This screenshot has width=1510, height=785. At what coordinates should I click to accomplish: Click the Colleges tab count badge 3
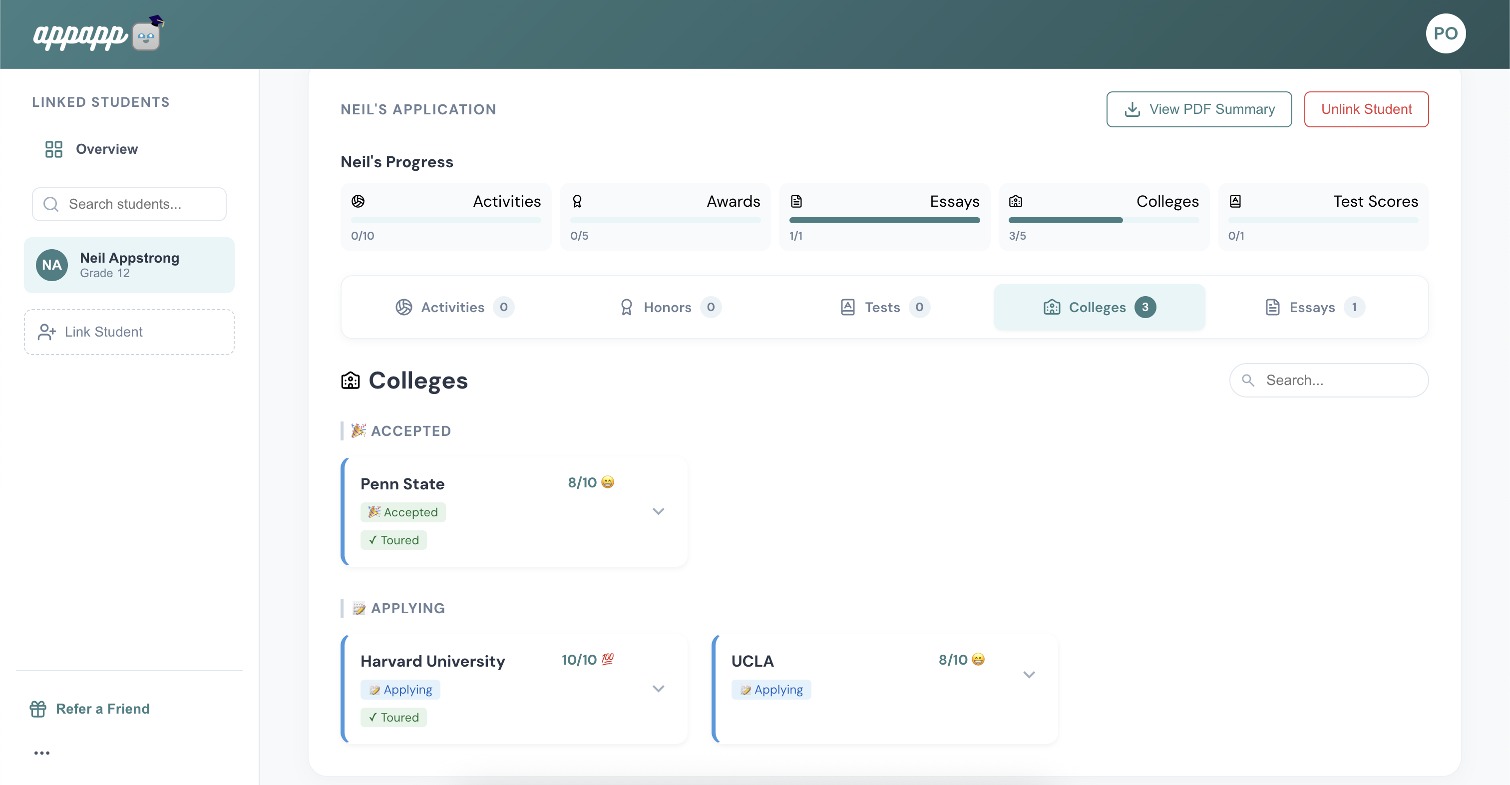(1145, 307)
